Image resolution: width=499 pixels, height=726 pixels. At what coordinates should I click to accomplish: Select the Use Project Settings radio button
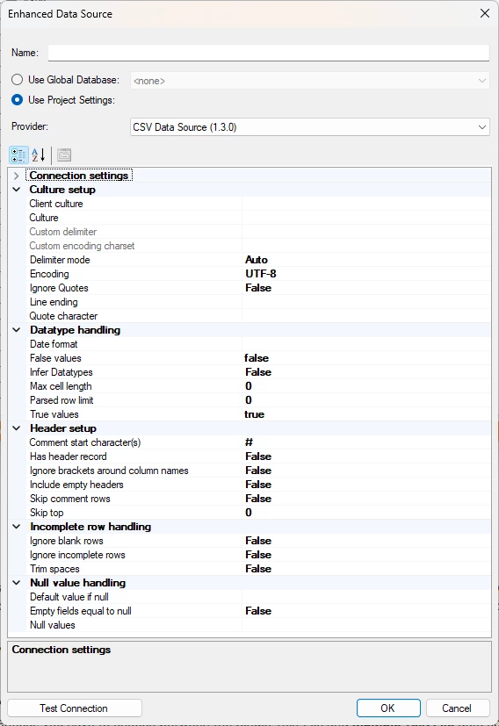[x=18, y=100]
